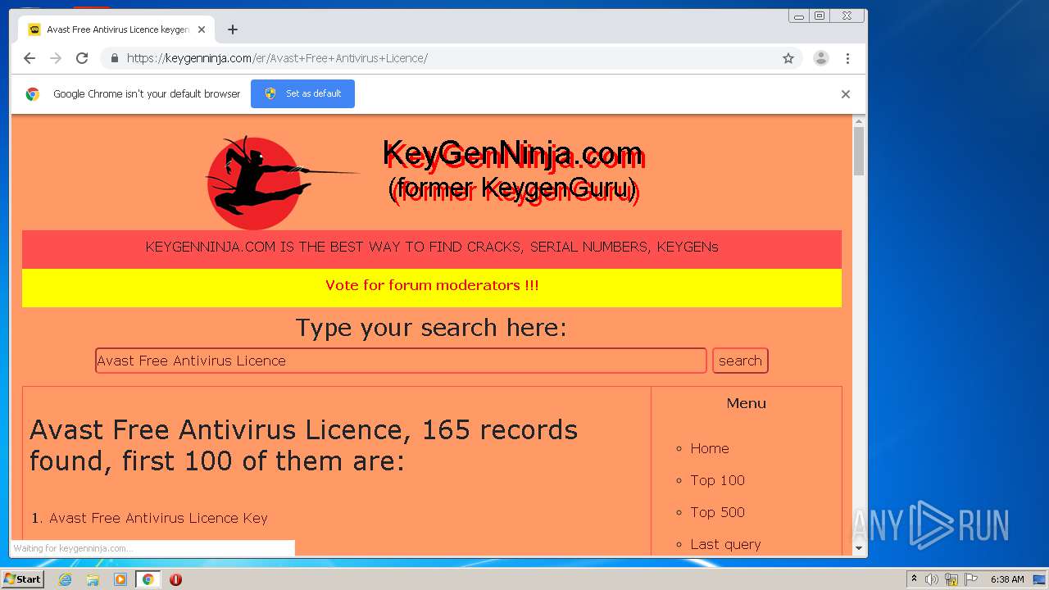Screen dimensions: 1049x590
Task: Click the vertical scrollbar thumb
Action: point(859,152)
